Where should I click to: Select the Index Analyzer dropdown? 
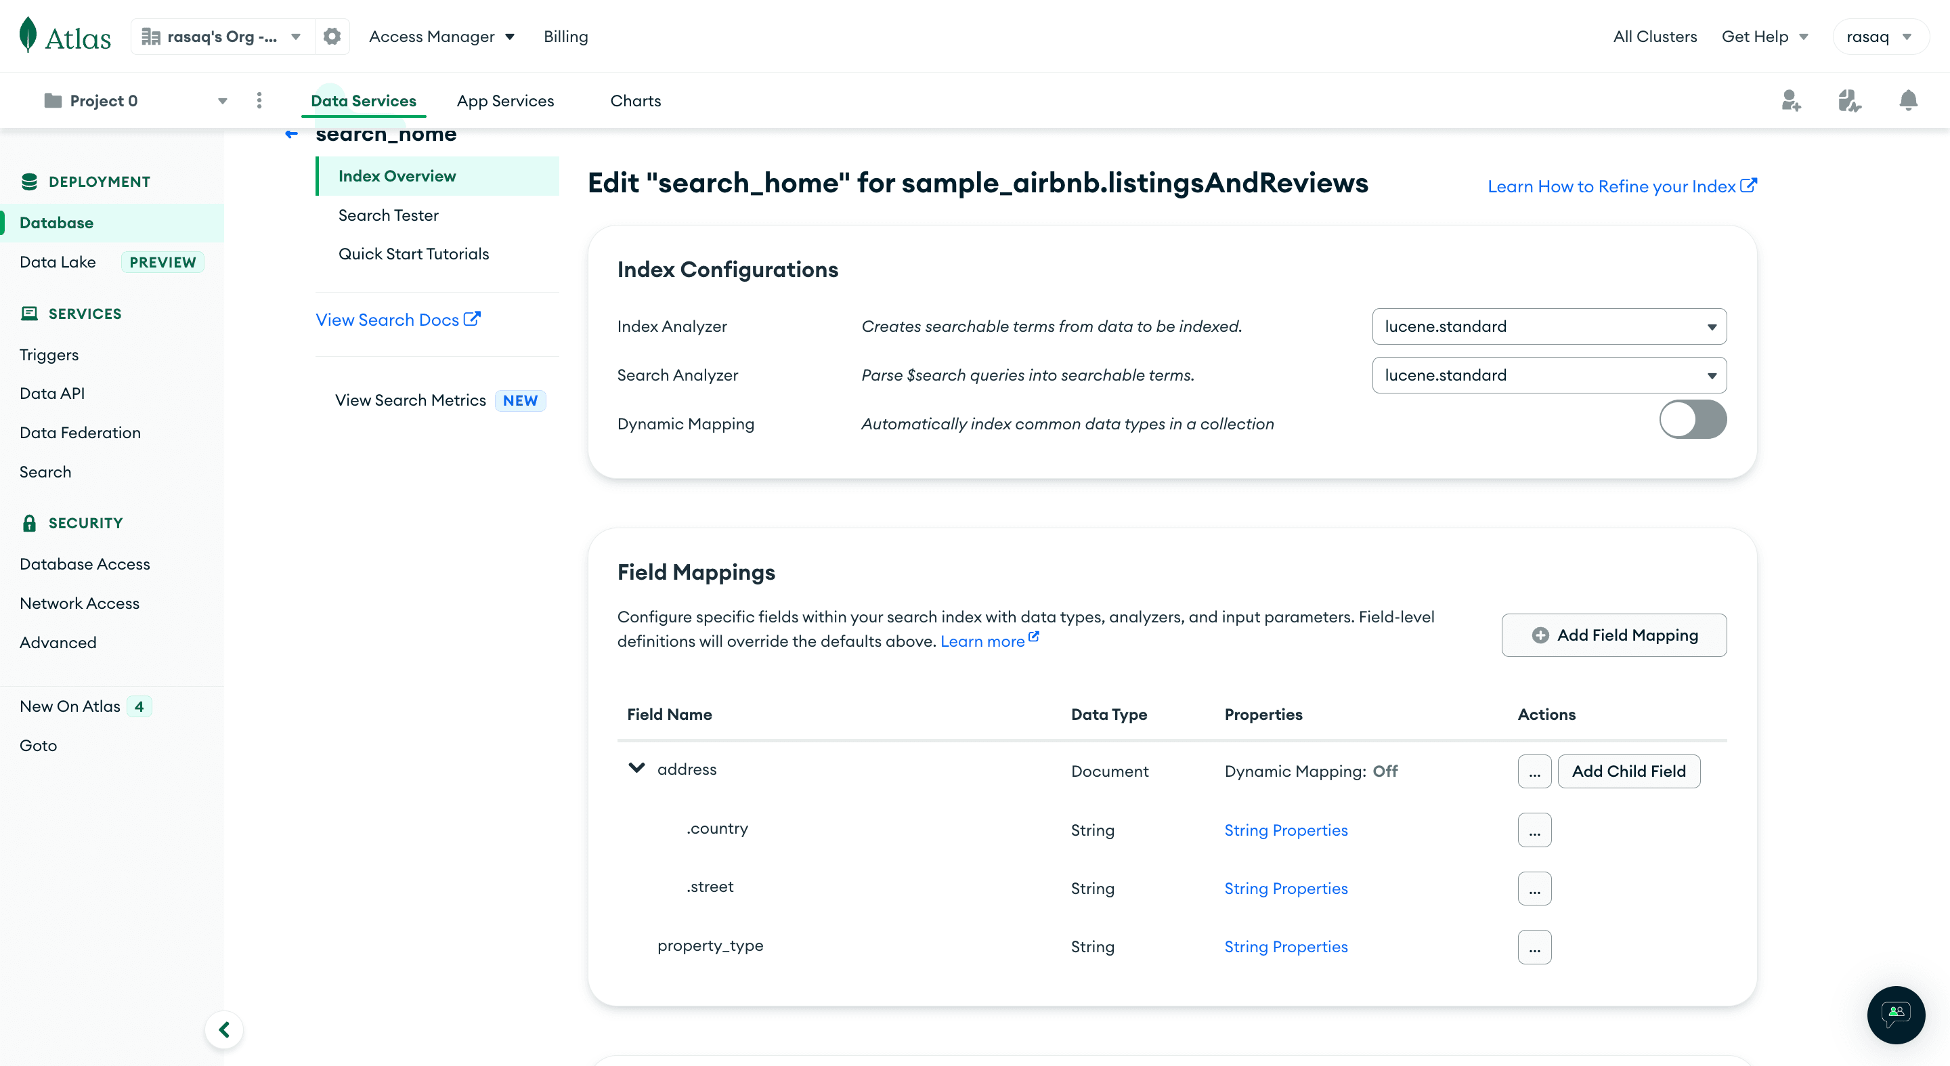[1550, 326]
